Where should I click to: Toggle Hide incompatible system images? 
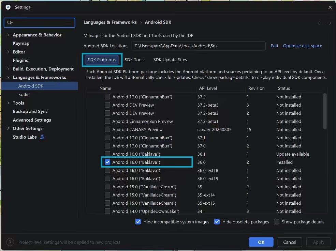[x=138, y=222]
